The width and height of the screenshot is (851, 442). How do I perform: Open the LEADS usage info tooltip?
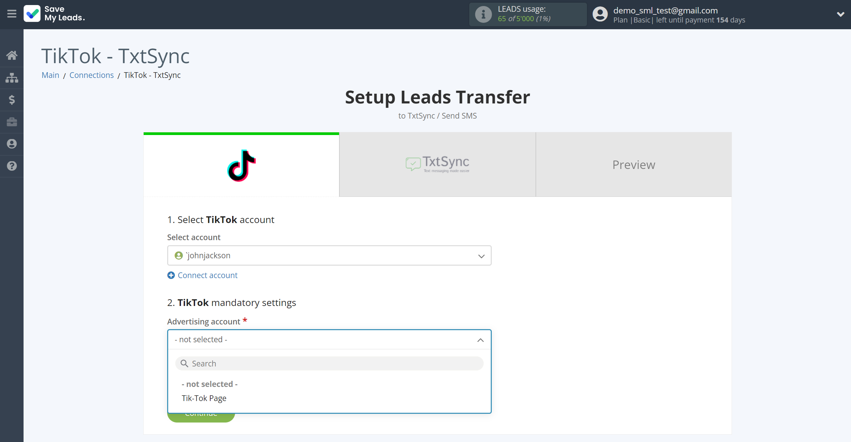click(483, 14)
